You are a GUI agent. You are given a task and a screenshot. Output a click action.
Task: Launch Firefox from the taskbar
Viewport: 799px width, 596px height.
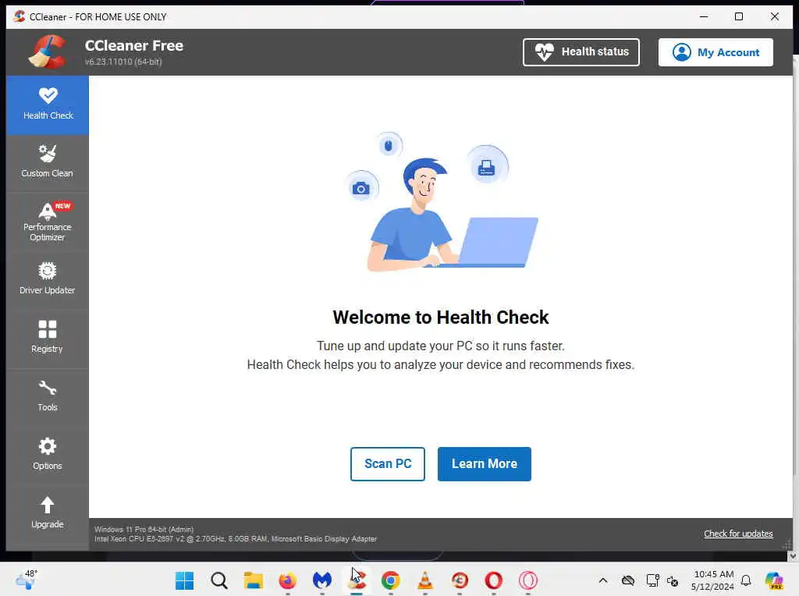pyautogui.click(x=287, y=580)
